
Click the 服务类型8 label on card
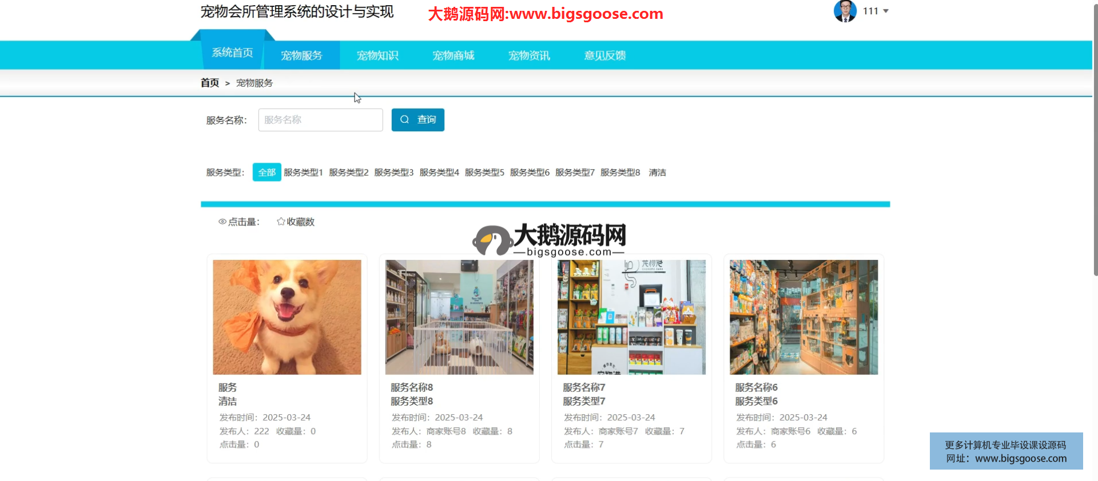click(x=412, y=401)
